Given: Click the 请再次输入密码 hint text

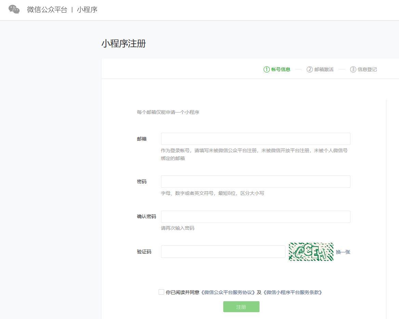Looking at the screenshot, I should coord(177,228).
